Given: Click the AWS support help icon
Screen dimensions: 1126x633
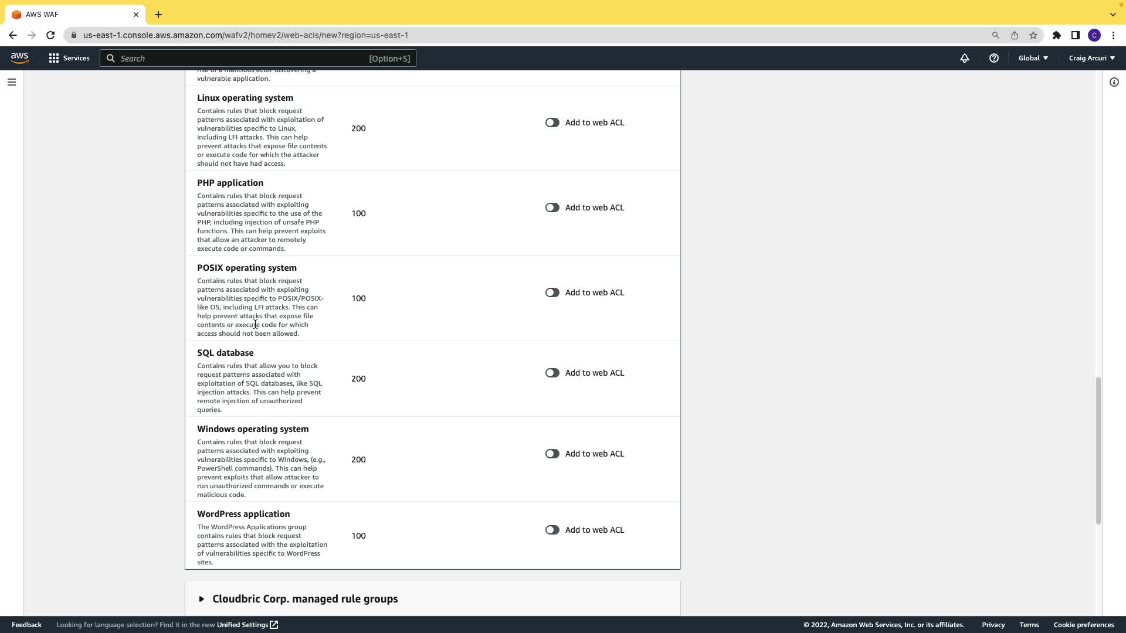Looking at the screenshot, I should click(x=993, y=58).
